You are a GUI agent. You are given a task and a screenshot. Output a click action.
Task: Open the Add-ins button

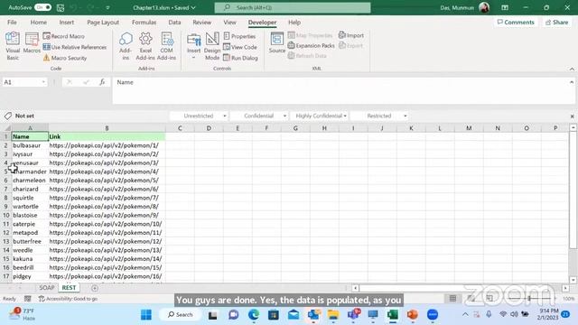point(126,46)
